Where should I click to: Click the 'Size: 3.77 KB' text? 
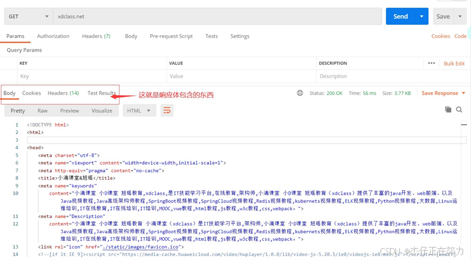(396, 93)
